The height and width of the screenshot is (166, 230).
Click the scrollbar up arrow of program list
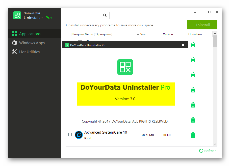(215, 33)
